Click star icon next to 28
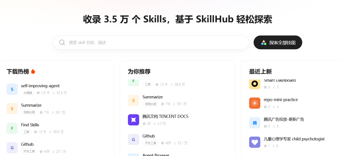The height and width of the screenshot is (156, 343). click(144, 123)
